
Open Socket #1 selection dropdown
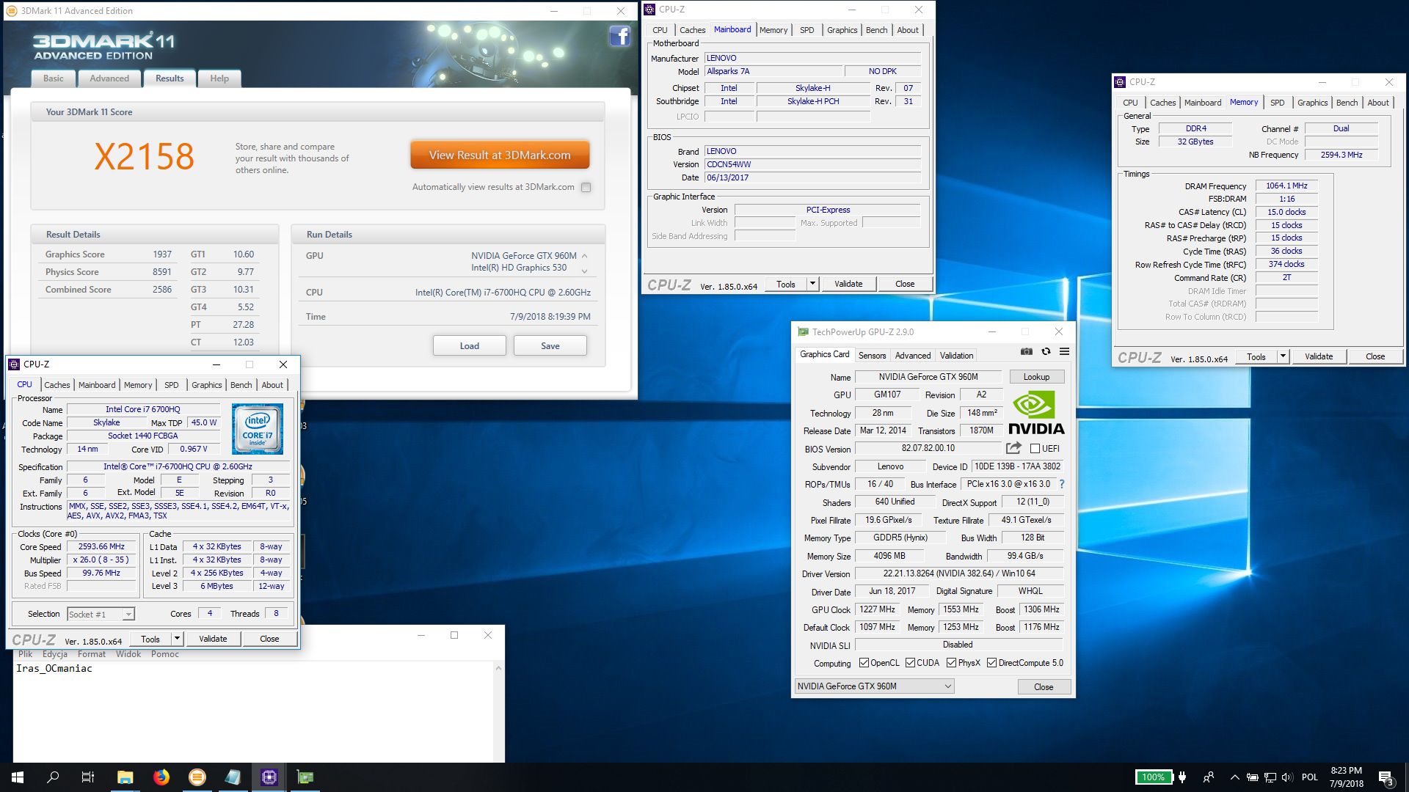(101, 615)
